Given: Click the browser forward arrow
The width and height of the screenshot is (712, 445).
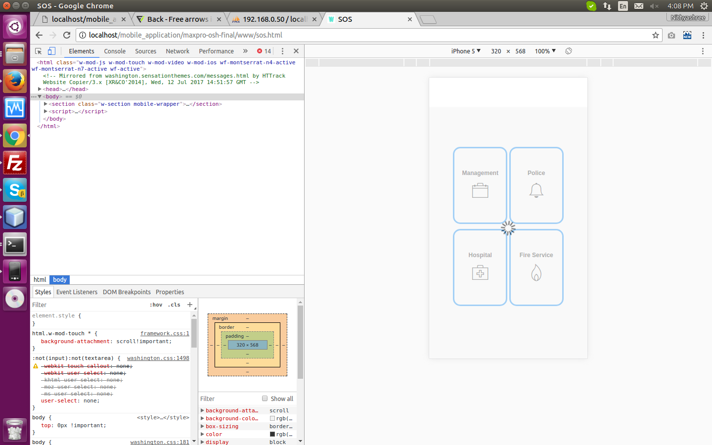Looking at the screenshot, I should (53, 35).
